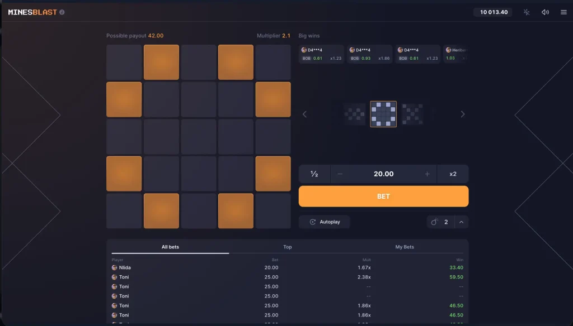Toggle the animation effects icon in header

click(527, 12)
